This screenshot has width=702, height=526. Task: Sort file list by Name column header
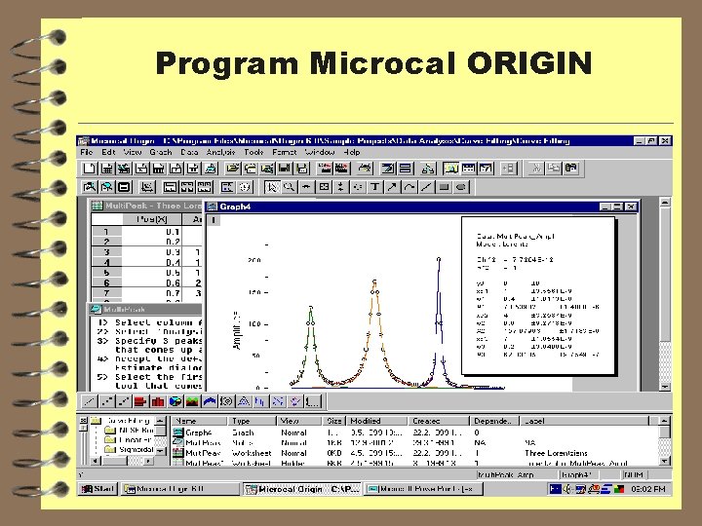point(200,421)
